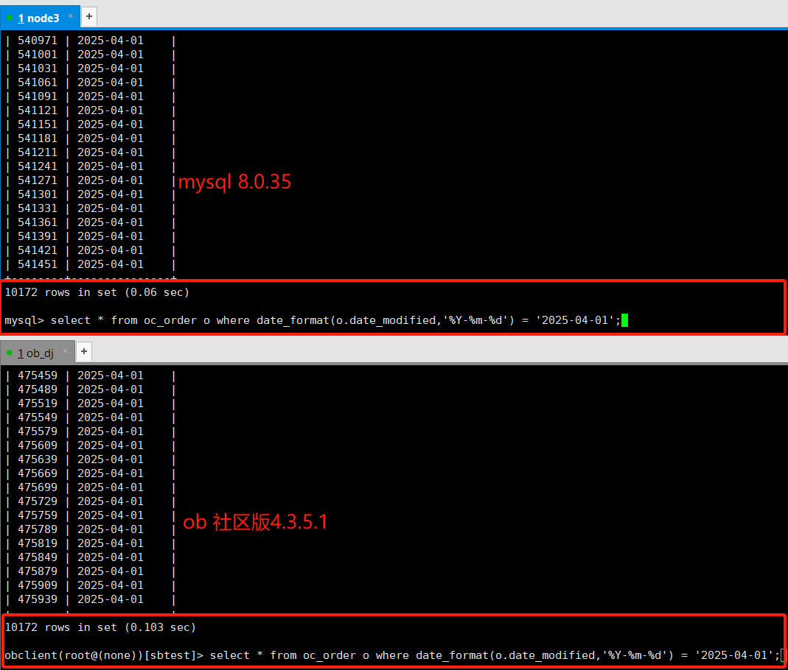Viewport: 788px width, 670px height.
Task: Select text '10172 rows in set (0.103 sec)'
Action: 100,627
